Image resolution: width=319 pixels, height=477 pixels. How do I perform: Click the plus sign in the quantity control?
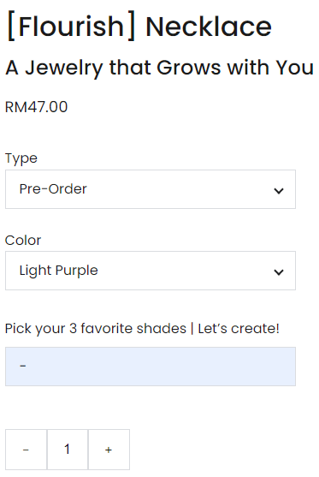coord(109,450)
